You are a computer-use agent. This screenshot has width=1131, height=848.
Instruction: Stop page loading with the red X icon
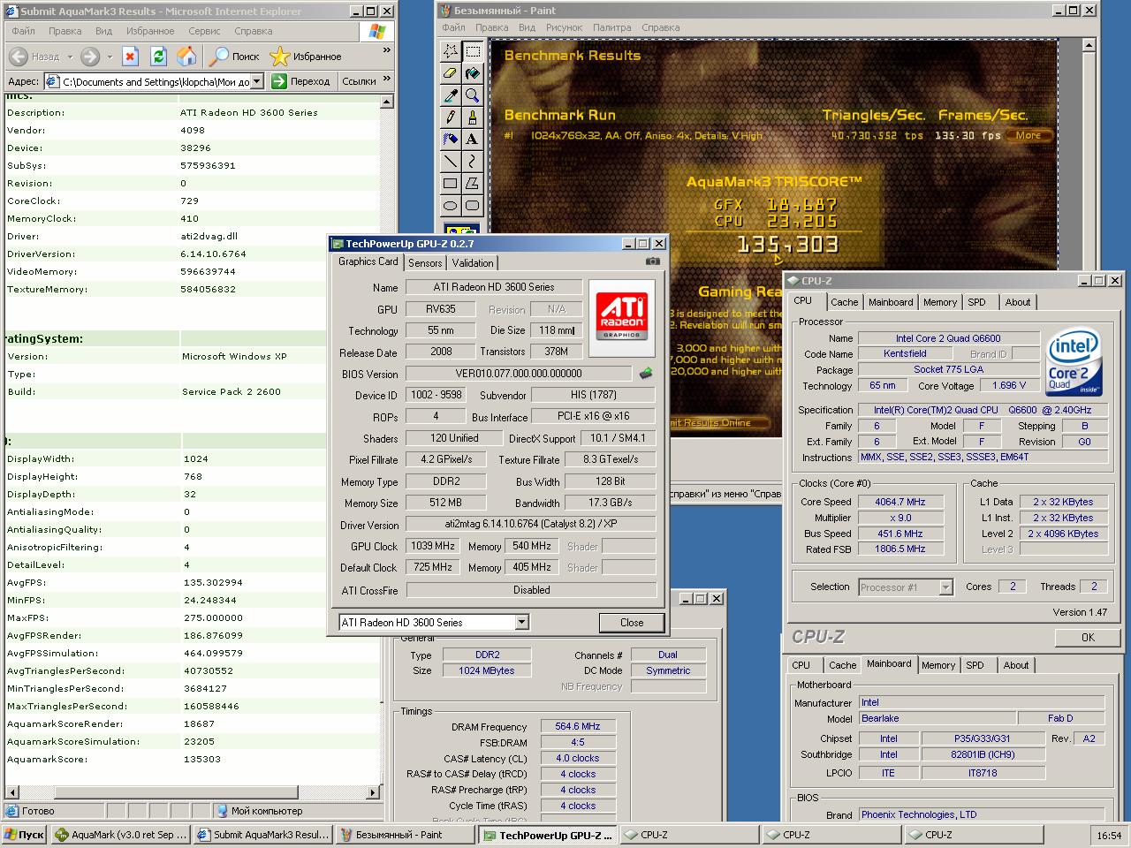130,57
